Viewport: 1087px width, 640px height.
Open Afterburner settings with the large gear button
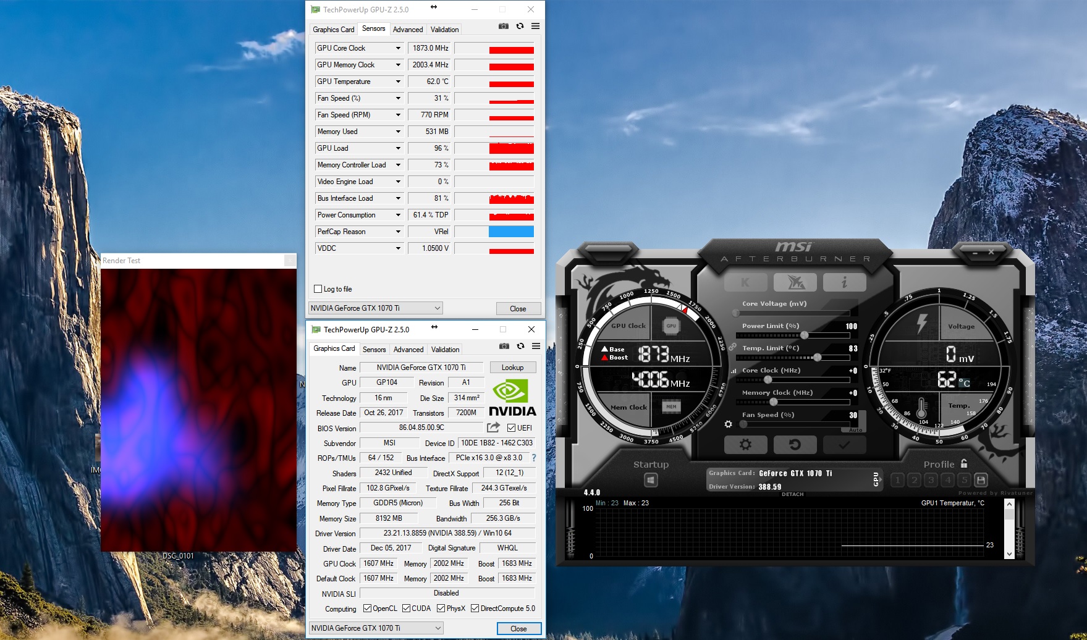[745, 444]
